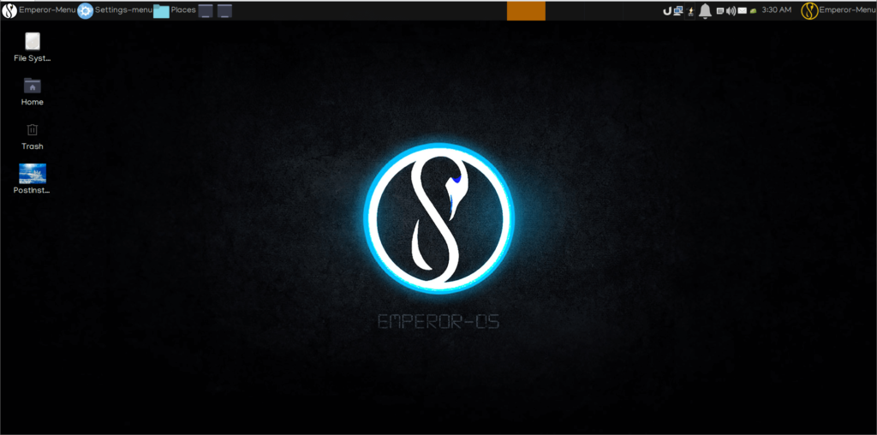Click the dark window button farthest from Places
877x435 pixels.
(225, 10)
